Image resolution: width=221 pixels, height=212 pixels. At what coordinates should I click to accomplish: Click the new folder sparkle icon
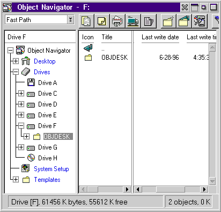tap(168, 21)
